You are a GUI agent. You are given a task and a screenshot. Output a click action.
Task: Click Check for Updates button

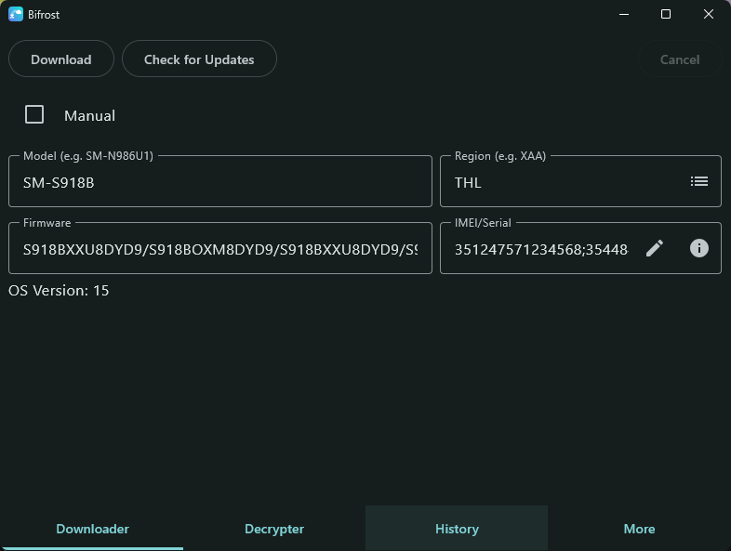click(199, 59)
